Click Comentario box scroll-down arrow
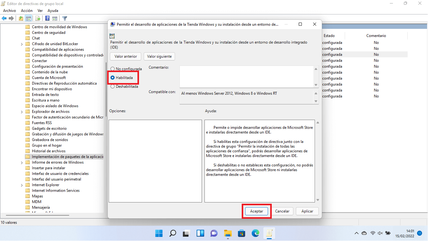Image resolution: width=428 pixels, height=241 pixels. (x=316, y=85)
